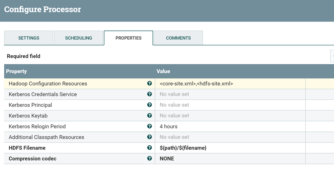The height and width of the screenshot is (191, 334).
Task: Click the HDFS Filename help icon
Action: 149,148
